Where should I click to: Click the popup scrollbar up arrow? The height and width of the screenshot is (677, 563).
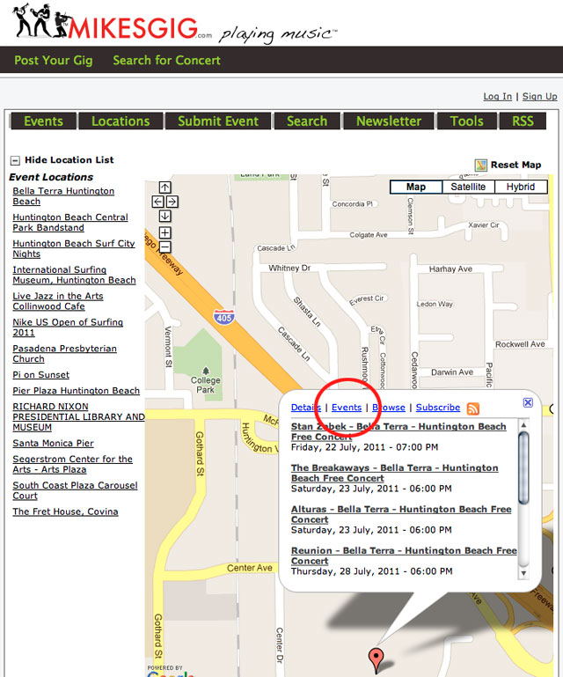point(523,425)
